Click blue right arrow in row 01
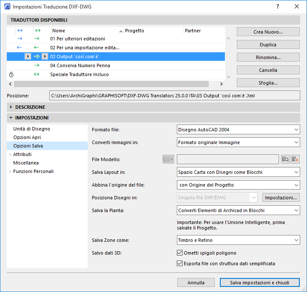This screenshot has width=307, height=292. coord(20,39)
